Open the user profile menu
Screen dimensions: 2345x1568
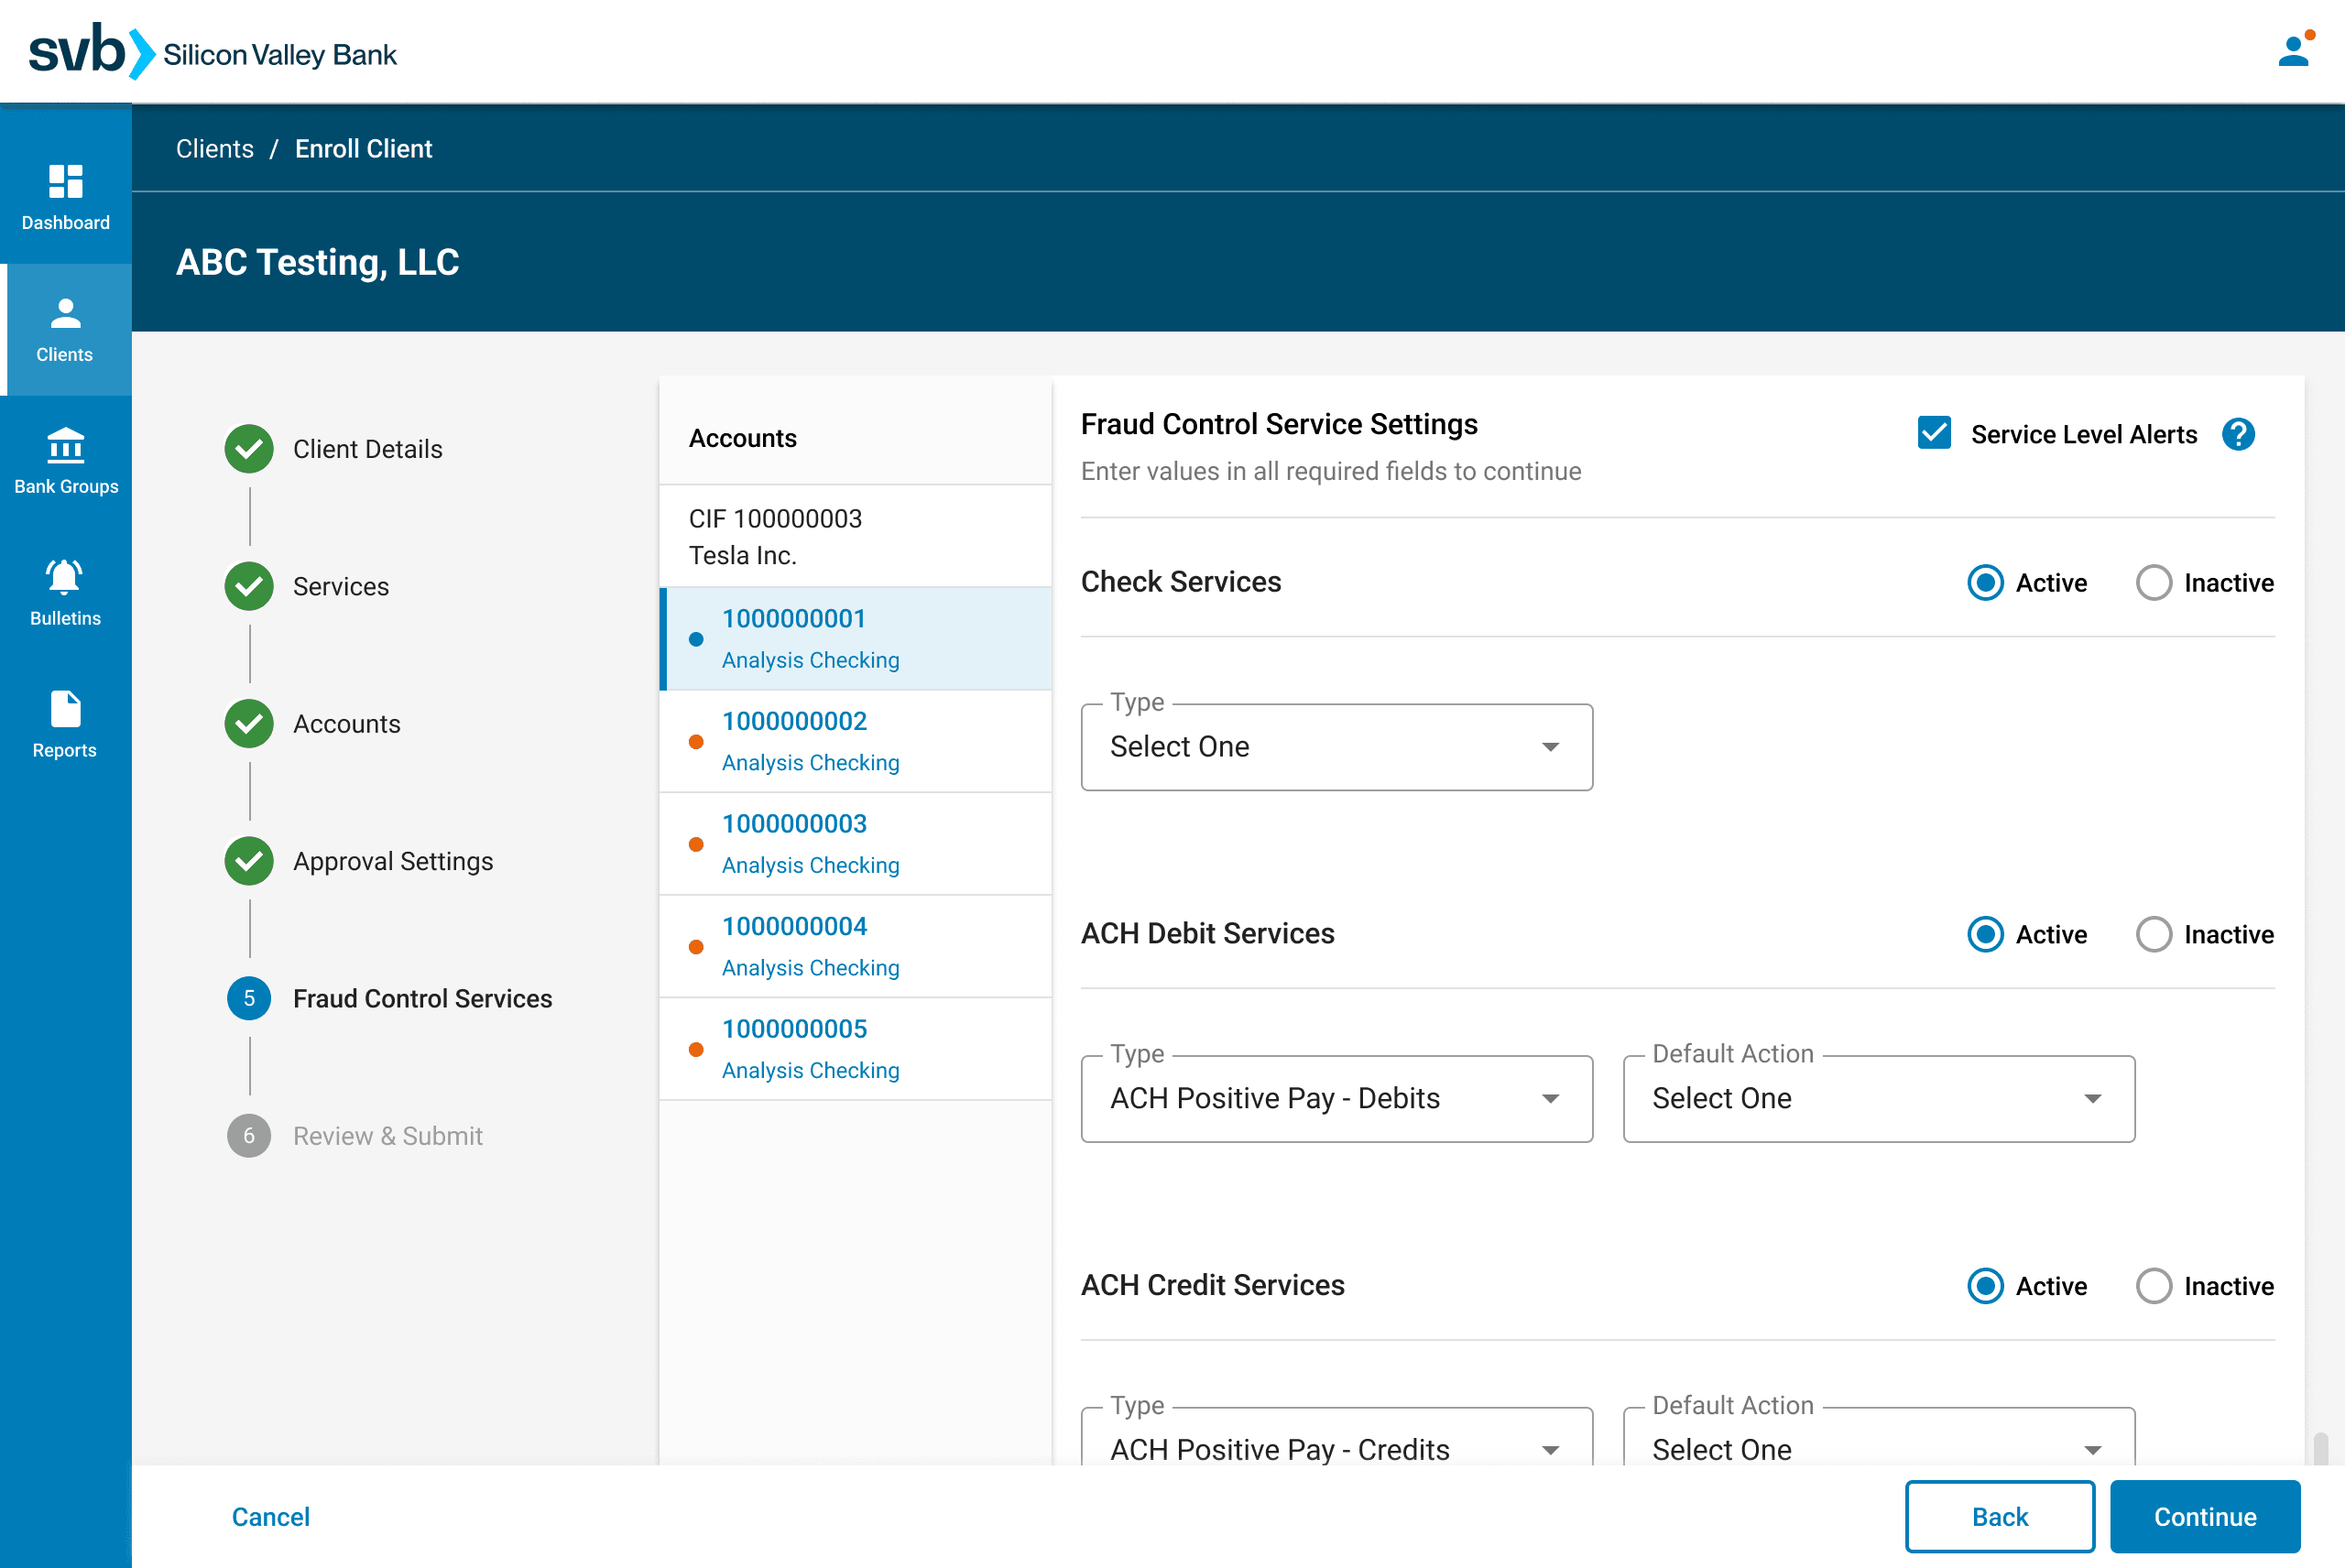point(2293,51)
